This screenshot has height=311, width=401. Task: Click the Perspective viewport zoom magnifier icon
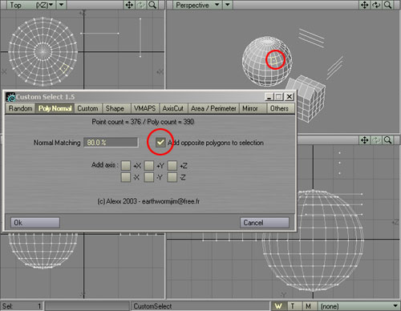tap(388, 5)
